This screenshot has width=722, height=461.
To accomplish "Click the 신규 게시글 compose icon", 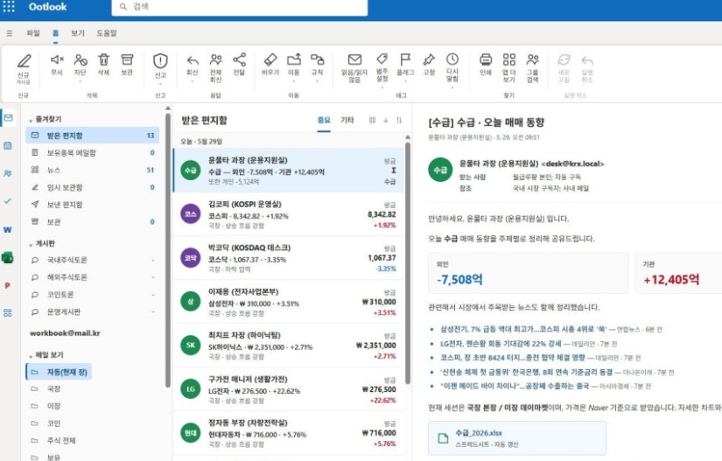I will coord(24,61).
